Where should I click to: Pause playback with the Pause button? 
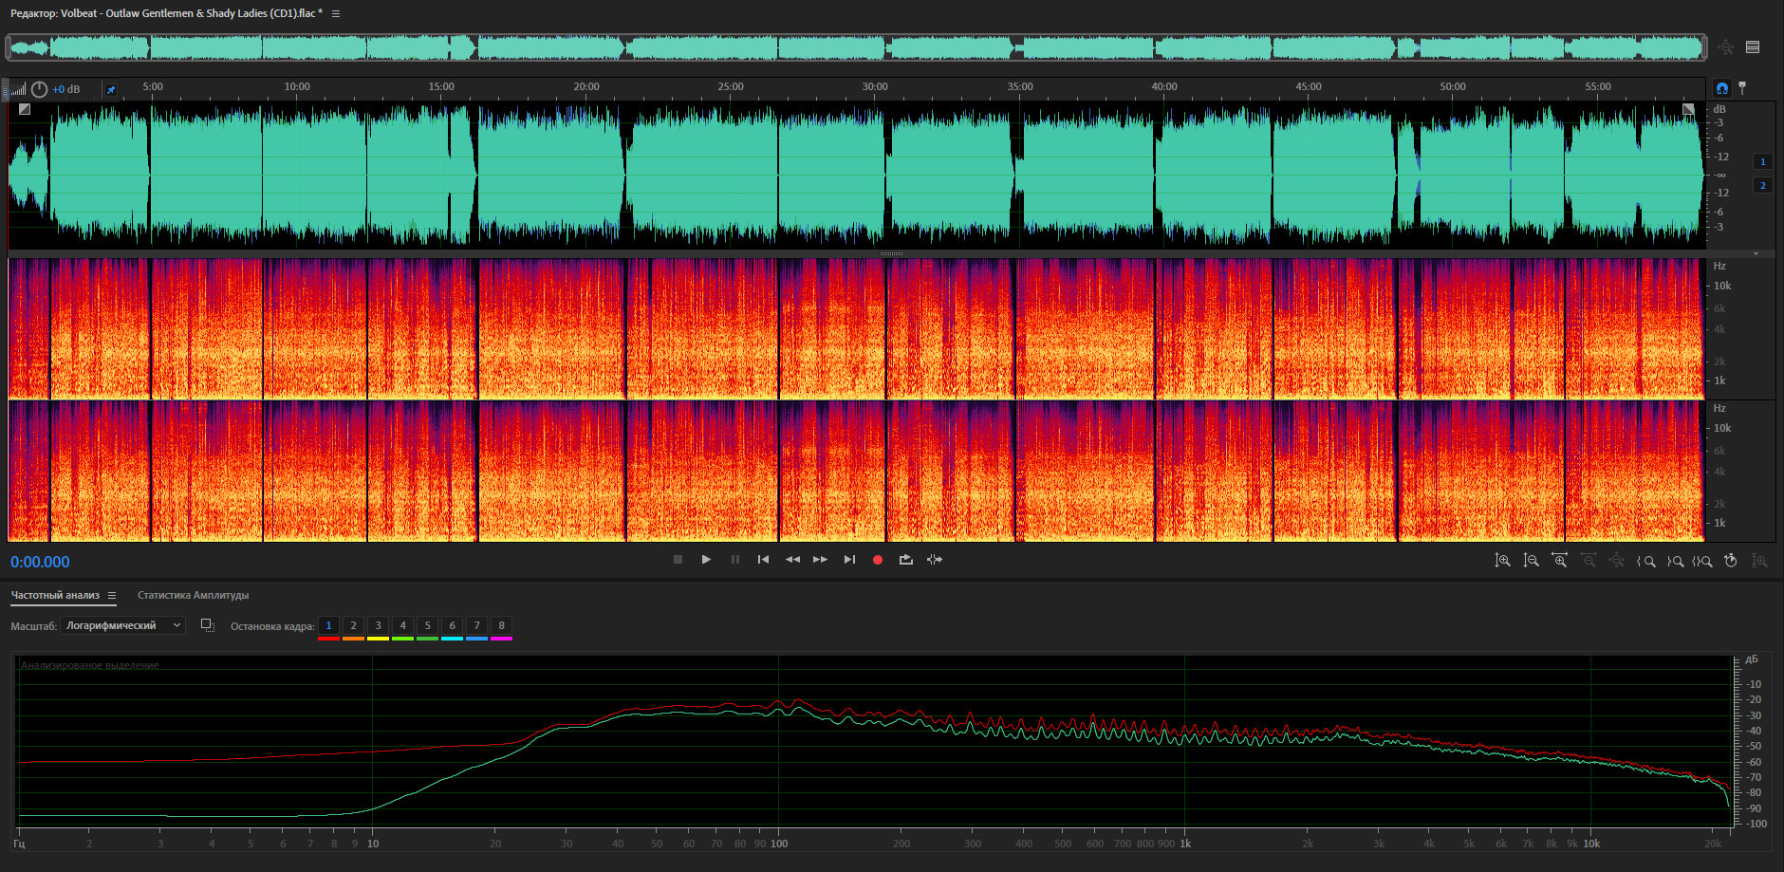[x=734, y=560]
